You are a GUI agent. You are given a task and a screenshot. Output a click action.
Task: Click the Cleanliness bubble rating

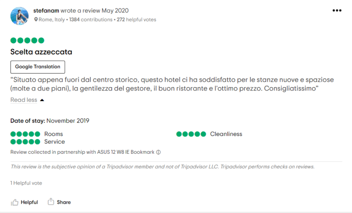pos(191,135)
